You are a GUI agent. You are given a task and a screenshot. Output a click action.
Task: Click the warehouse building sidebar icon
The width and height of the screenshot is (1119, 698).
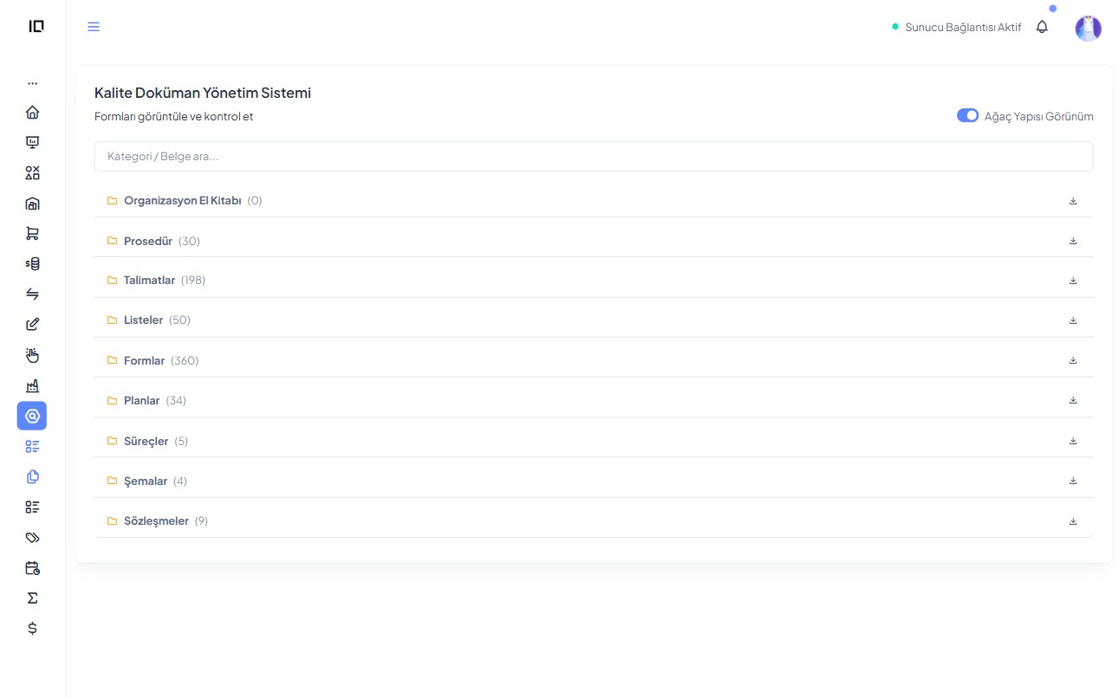pyautogui.click(x=32, y=204)
